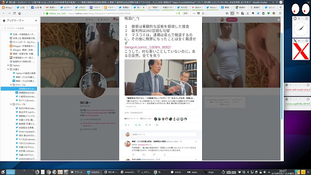Open a new tab with the plus button
This screenshot has width=311, height=175.
280,7
